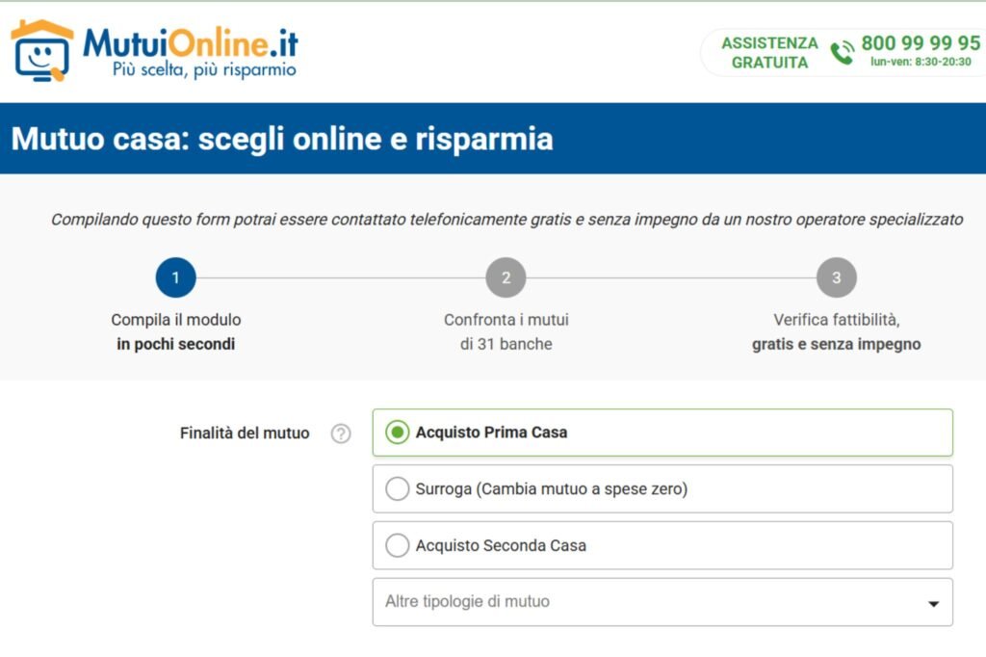Click the MutuiOnline.it logo text
Viewport: 986px width, 657px height.
tap(191, 42)
